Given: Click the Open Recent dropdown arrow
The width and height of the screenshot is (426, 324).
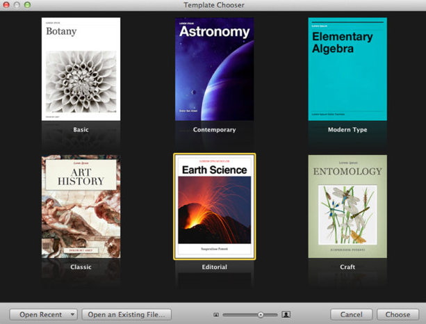Looking at the screenshot, I should coord(72,315).
